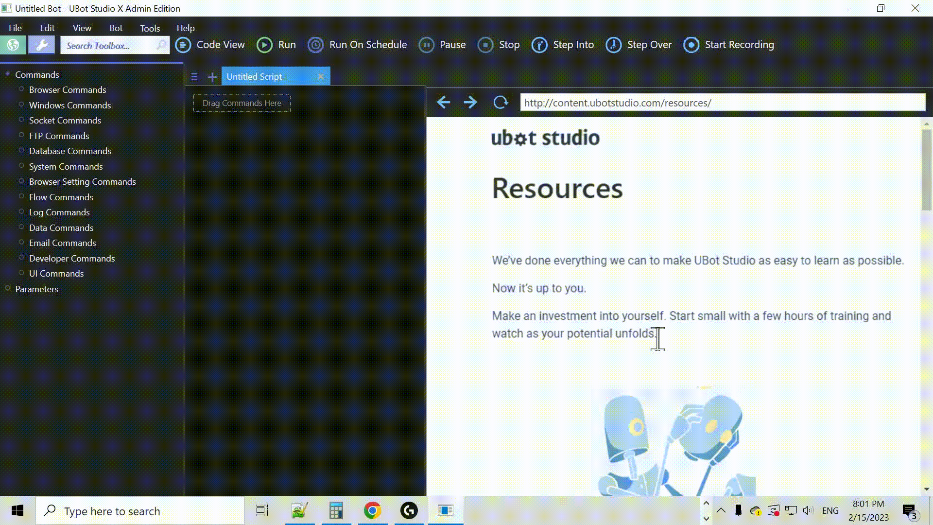
Task: Open the notification center icon
Action: click(x=910, y=511)
